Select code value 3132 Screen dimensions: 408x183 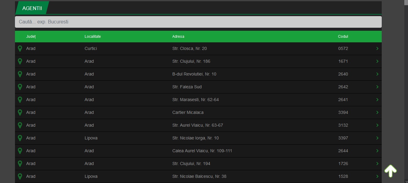pos(343,125)
